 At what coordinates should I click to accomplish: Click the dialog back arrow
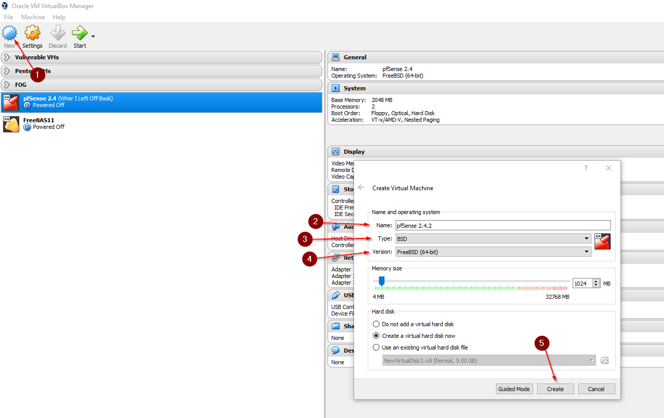(x=361, y=187)
